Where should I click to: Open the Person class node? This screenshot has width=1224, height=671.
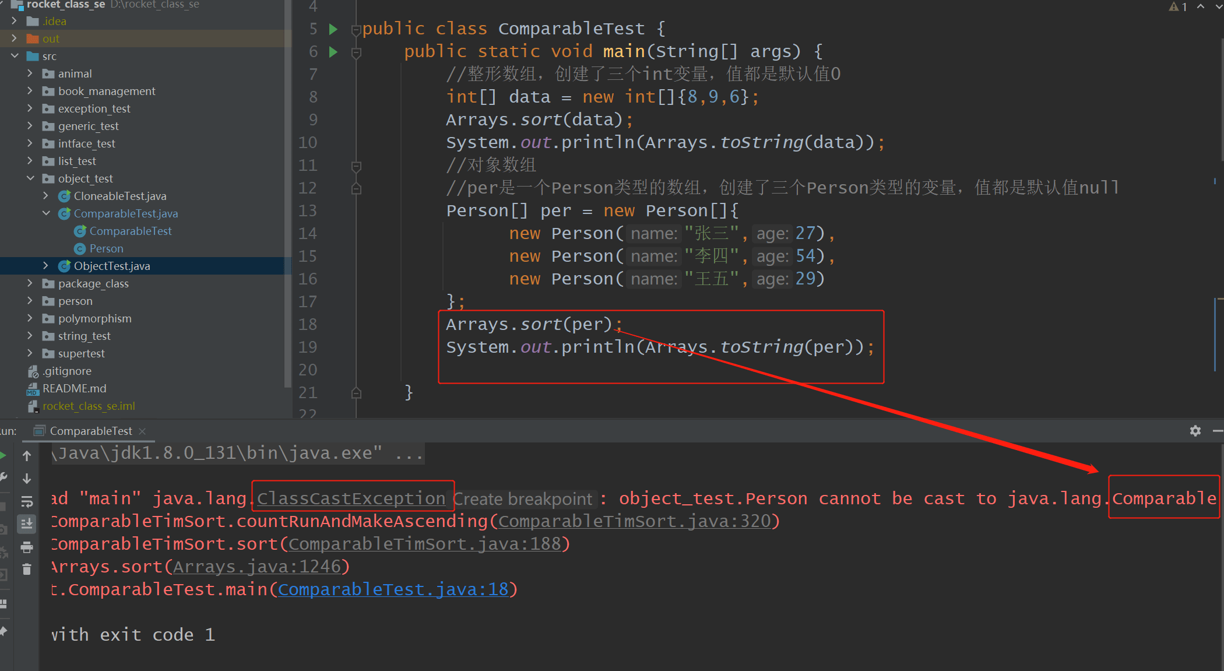click(x=106, y=248)
